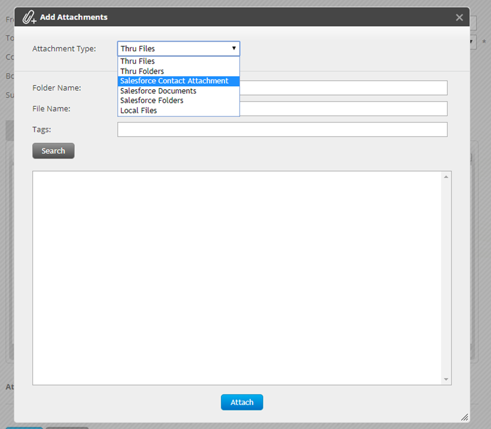Close the Add Attachments dialog

(x=459, y=18)
